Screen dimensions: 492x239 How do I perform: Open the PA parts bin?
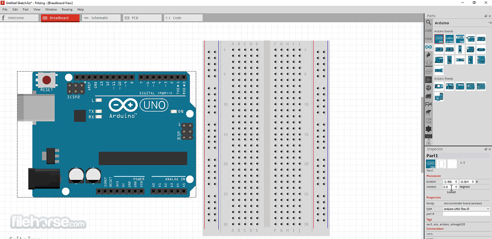pos(428,104)
